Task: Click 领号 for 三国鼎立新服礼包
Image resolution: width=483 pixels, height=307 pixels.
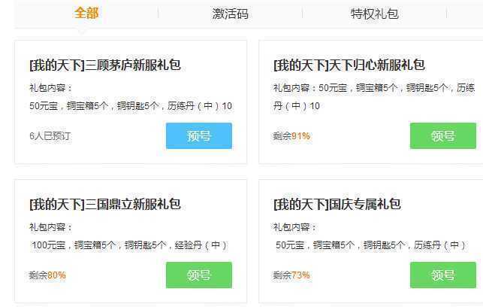Action: coord(199,275)
